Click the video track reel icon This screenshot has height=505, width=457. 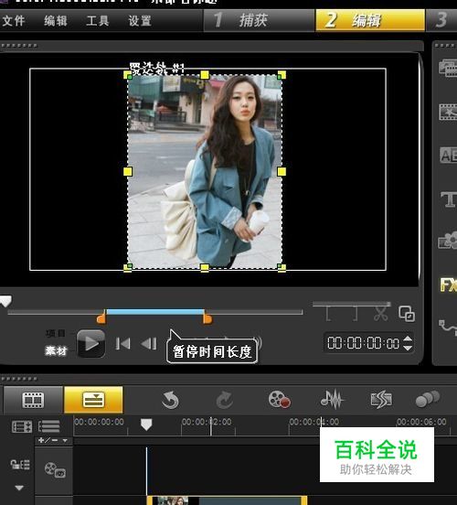[55, 470]
